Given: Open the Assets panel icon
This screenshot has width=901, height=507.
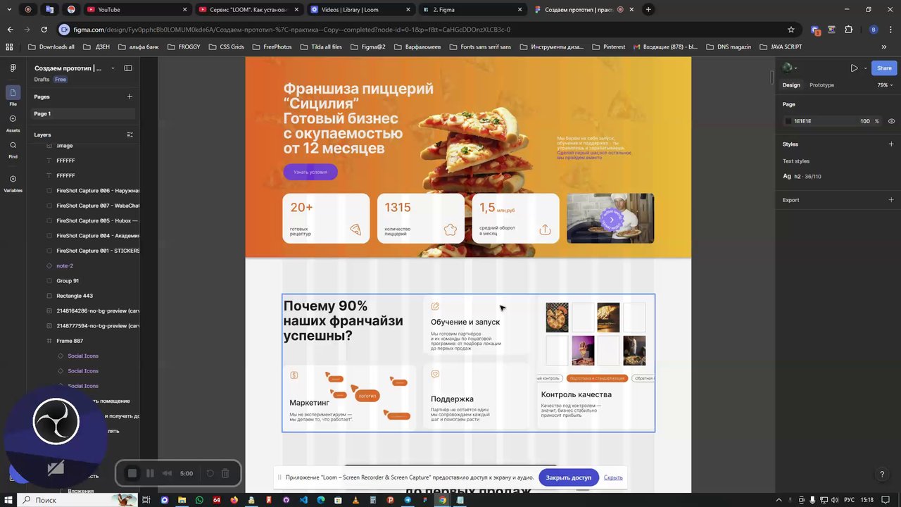Looking at the screenshot, I should tap(13, 119).
